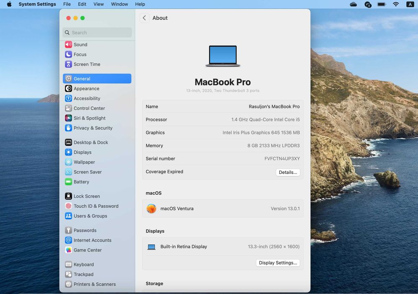Click the MacBook Pro model heading
The image size is (418, 294).
[x=223, y=82]
